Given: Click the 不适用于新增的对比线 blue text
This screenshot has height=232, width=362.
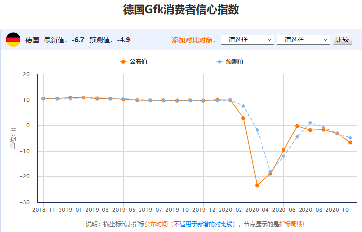Looking at the screenshot, I should tap(203, 224).
